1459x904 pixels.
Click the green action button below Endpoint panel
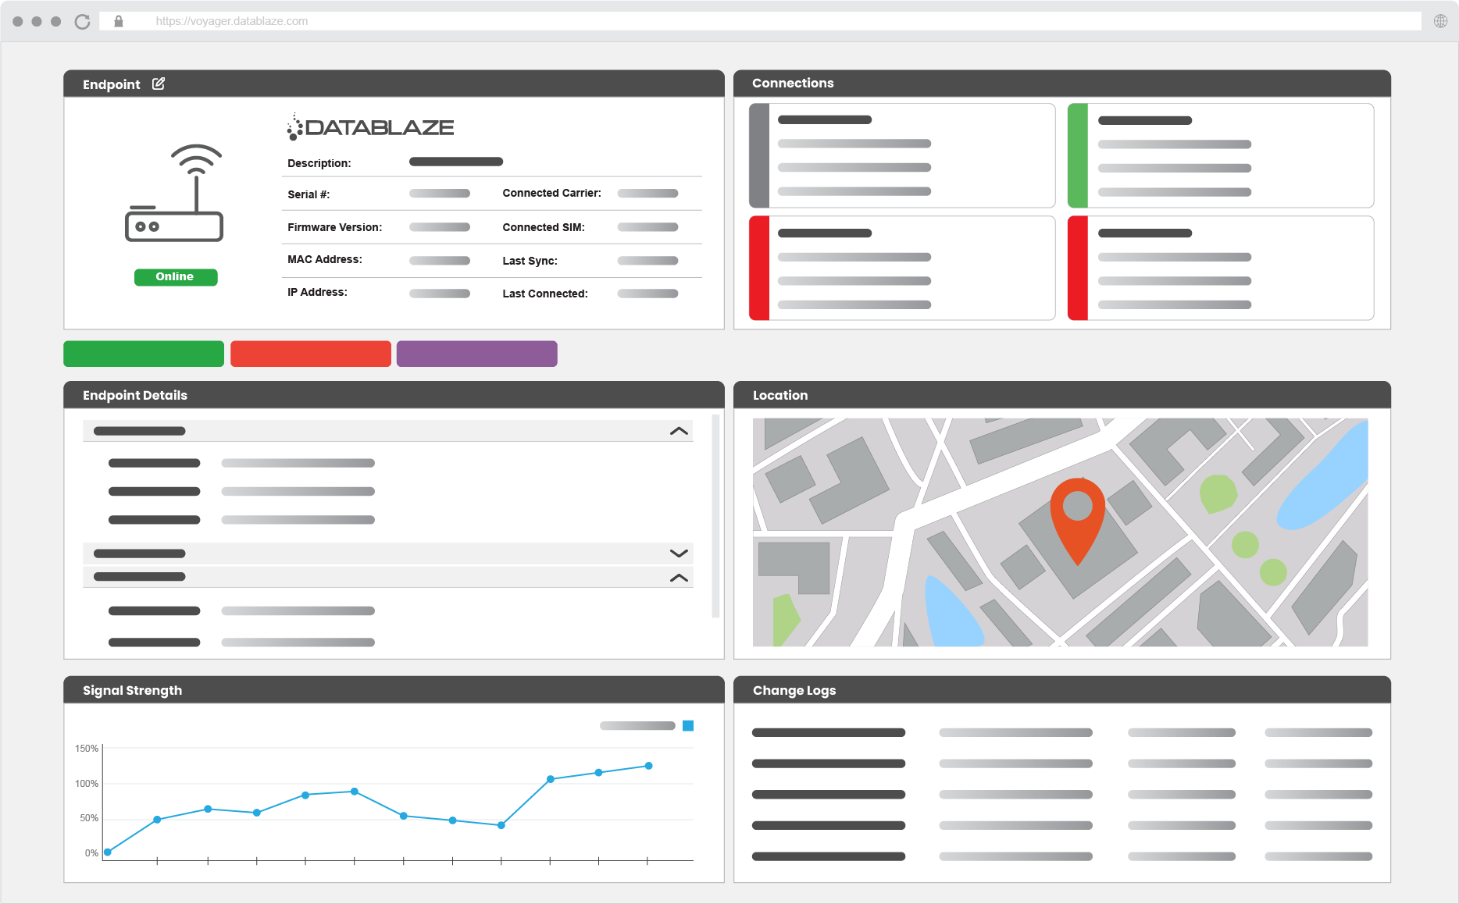pos(144,354)
